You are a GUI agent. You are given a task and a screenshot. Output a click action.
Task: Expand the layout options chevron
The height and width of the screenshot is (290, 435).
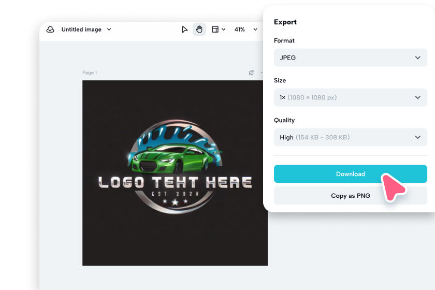pos(224,30)
